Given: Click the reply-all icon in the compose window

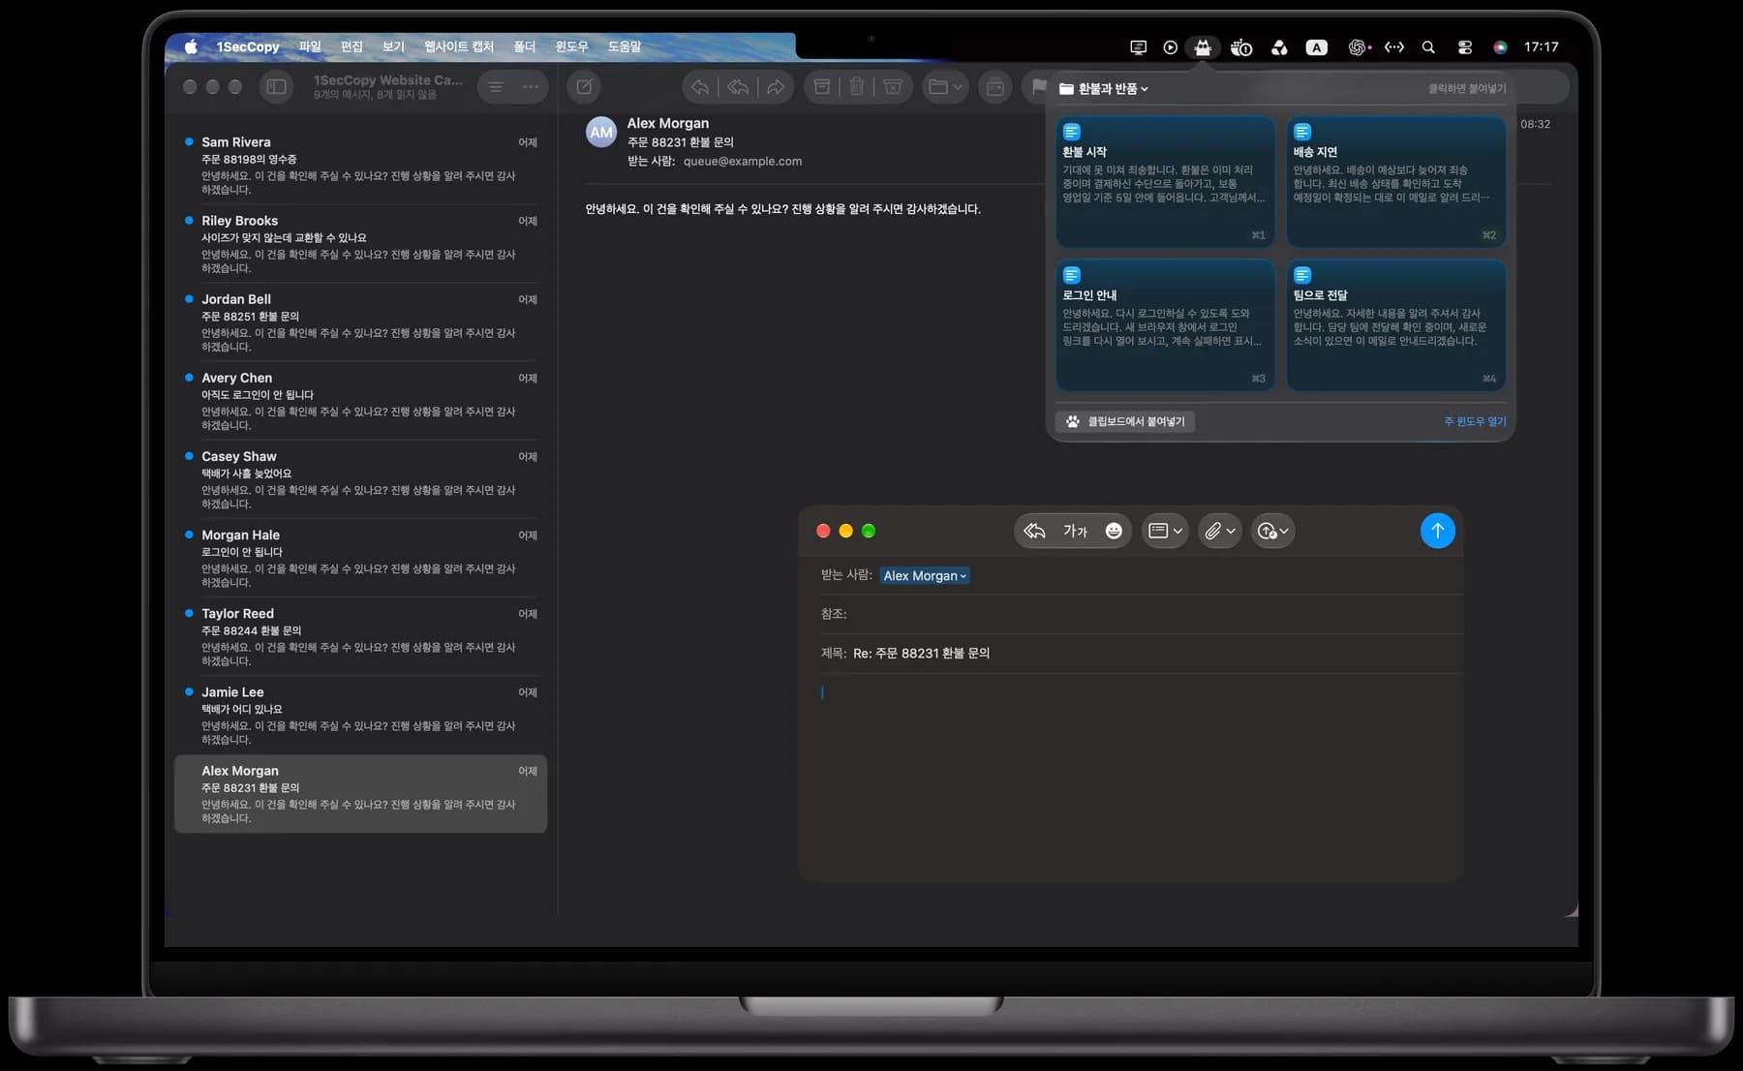Looking at the screenshot, I should click(x=1035, y=531).
